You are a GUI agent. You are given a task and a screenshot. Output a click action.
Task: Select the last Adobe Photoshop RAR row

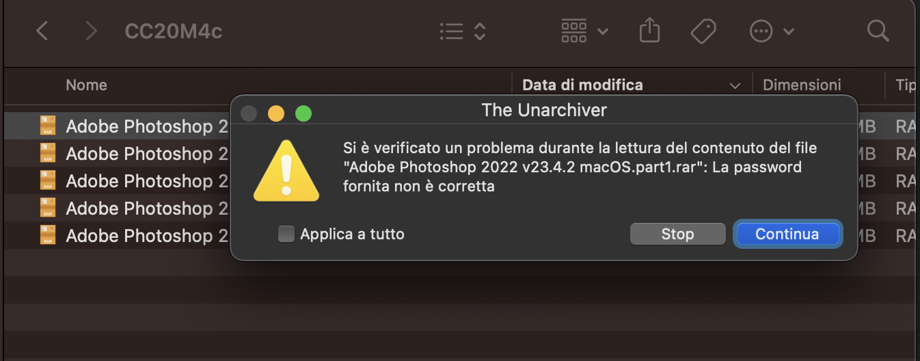pyautogui.click(x=459, y=236)
